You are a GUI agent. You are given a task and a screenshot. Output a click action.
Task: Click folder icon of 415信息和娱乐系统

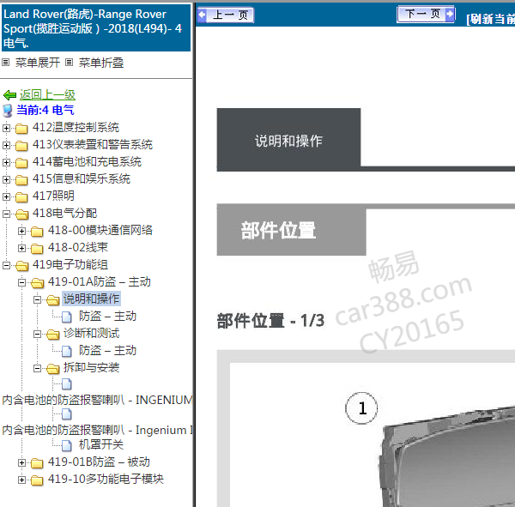[x=21, y=179]
